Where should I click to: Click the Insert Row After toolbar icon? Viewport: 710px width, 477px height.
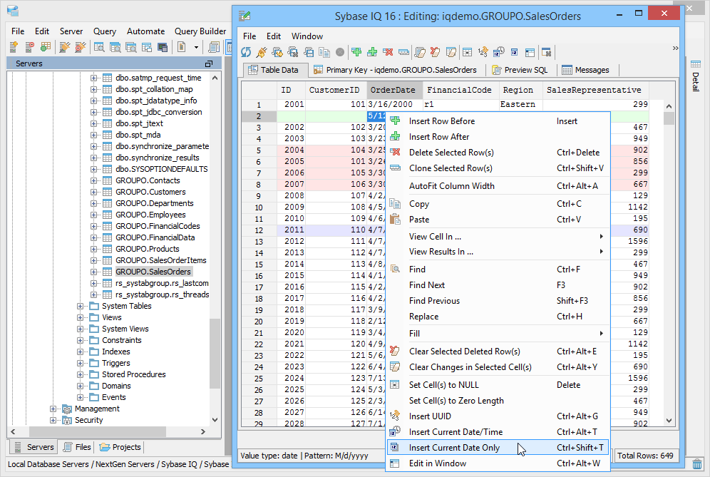pos(372,52)
